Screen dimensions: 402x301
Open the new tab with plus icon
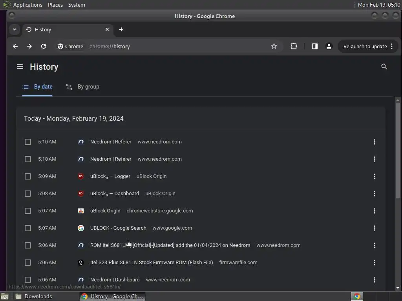(x=121, y=29)
